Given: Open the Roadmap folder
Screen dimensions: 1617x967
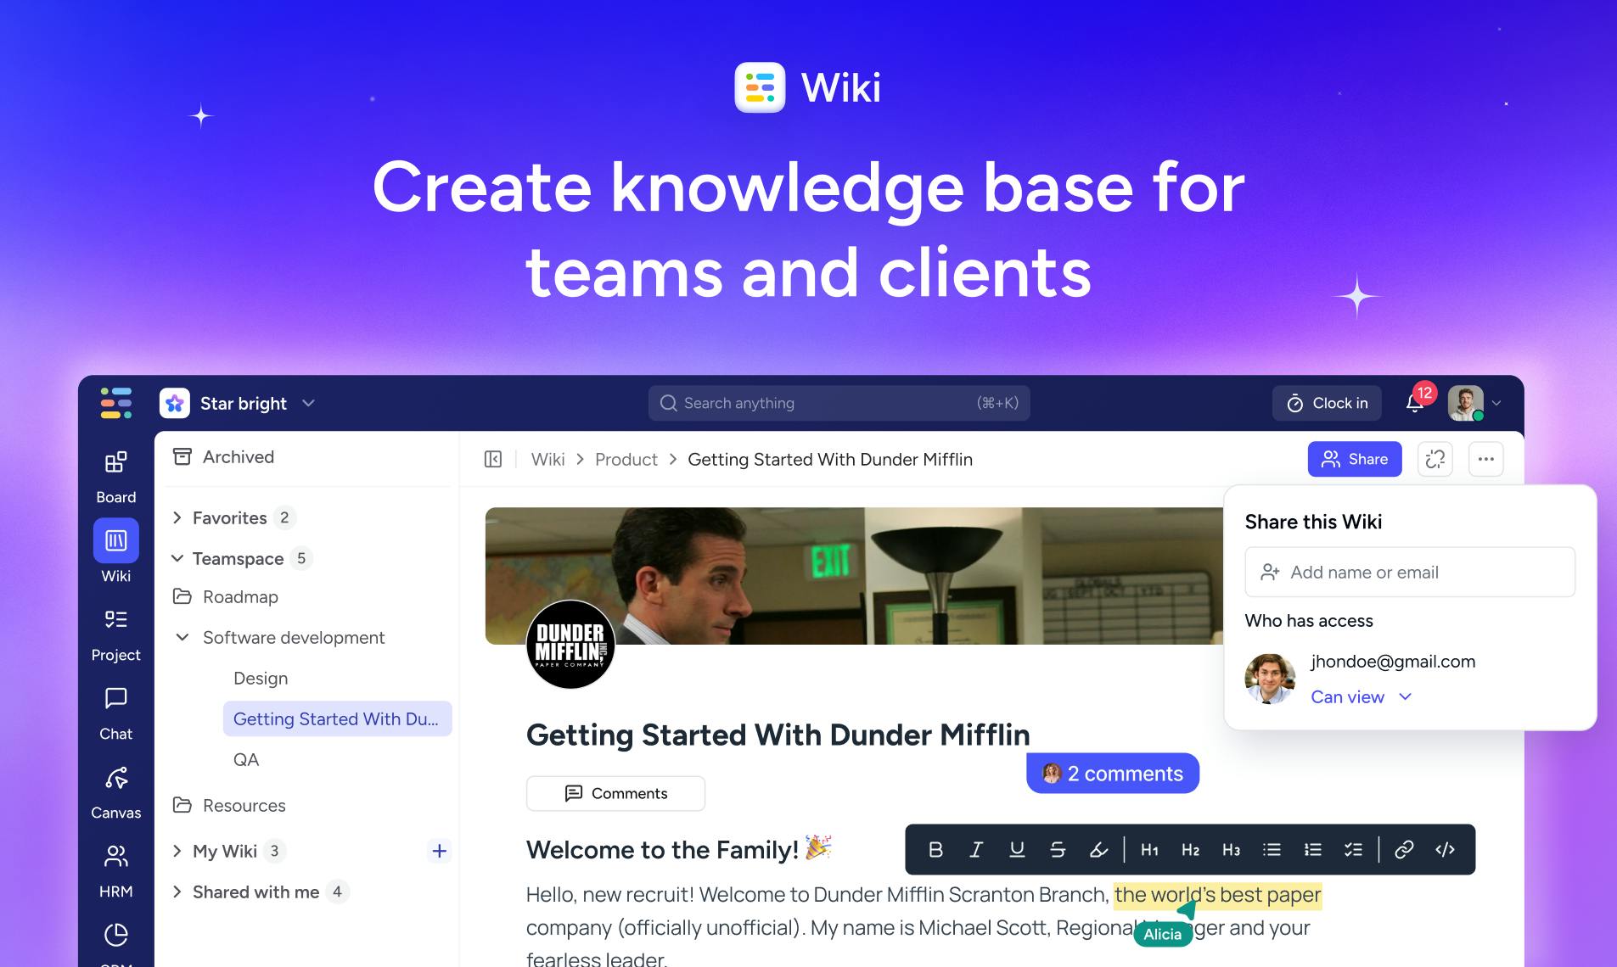Looking at the screenshot, I should point(226,596).
